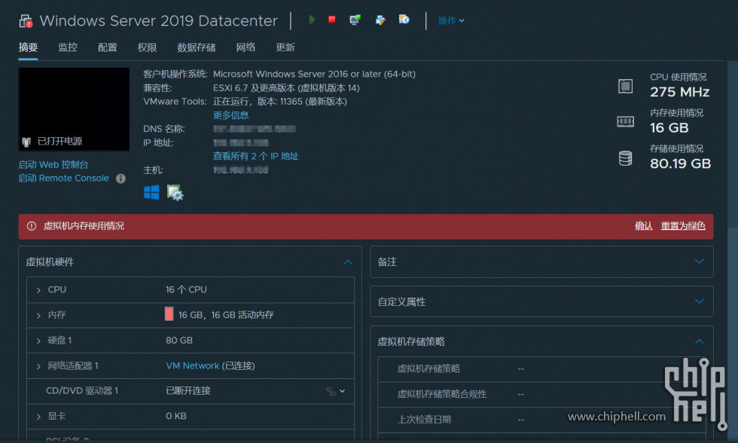
Task: Click the red Power Off stop icon
Action: [332, 20]
